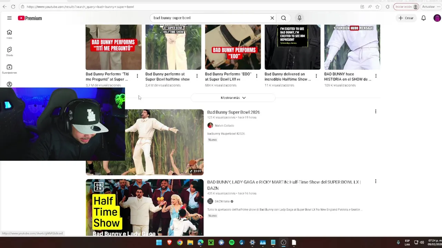Open the Windows Start menu
The image size is (442, 248).
[159, 242]
